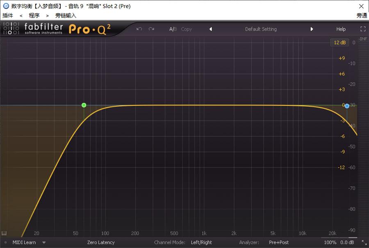Enter full screen mode via corner icon
The width and height of the screenshot is (369, 248).
coord(362,29)
